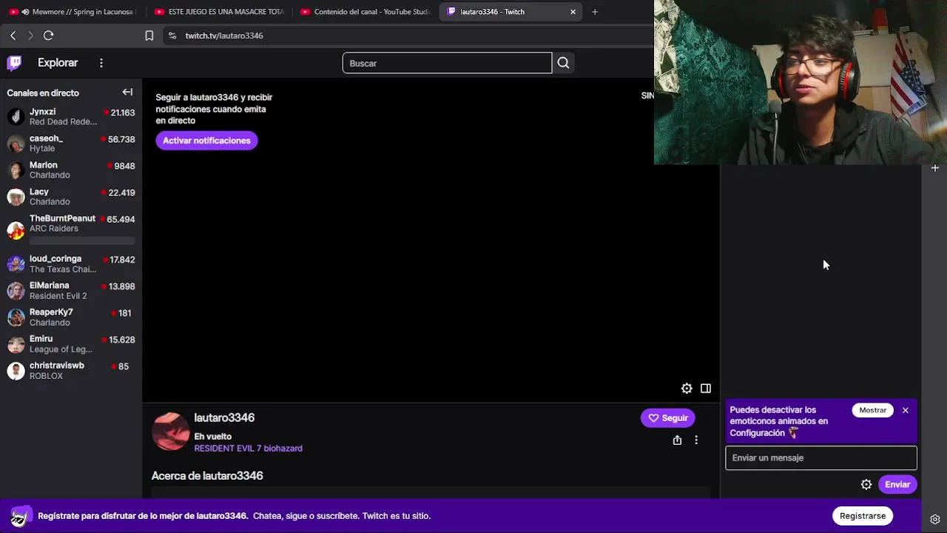The width and height of the screenshot is (947, 533).
Task: Click the Registrarse button
Action: click(863, 516)
